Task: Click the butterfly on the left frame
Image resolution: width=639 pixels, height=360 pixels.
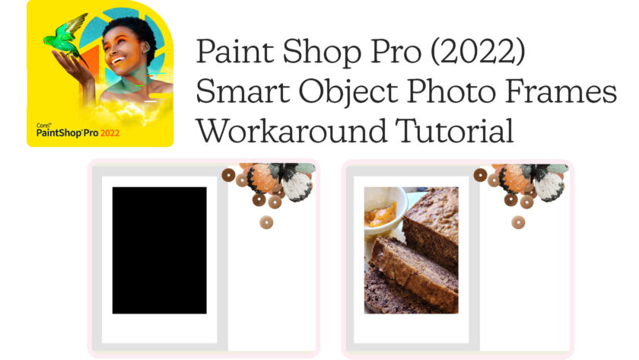Action: click(x=290, y=182)
